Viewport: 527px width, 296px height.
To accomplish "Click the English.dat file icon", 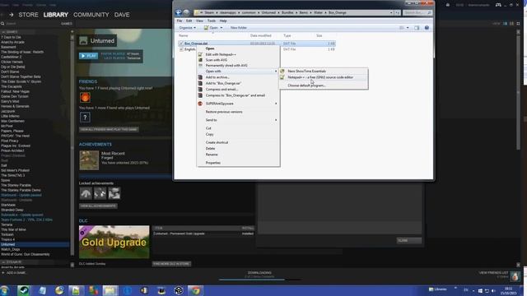I will pos(181,49).
